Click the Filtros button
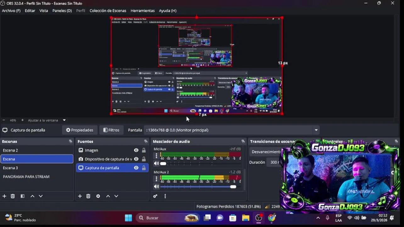Screen dimensions: 404x227 [111, 130]
